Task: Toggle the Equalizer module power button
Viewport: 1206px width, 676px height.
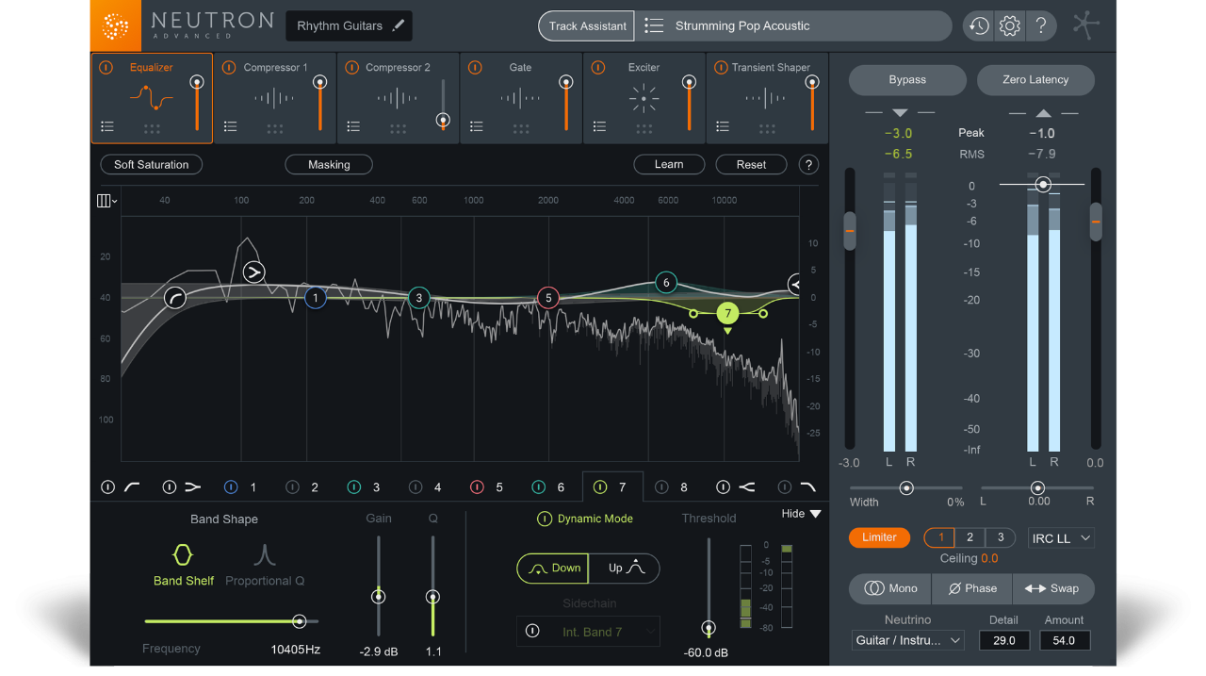Action: 106,67
